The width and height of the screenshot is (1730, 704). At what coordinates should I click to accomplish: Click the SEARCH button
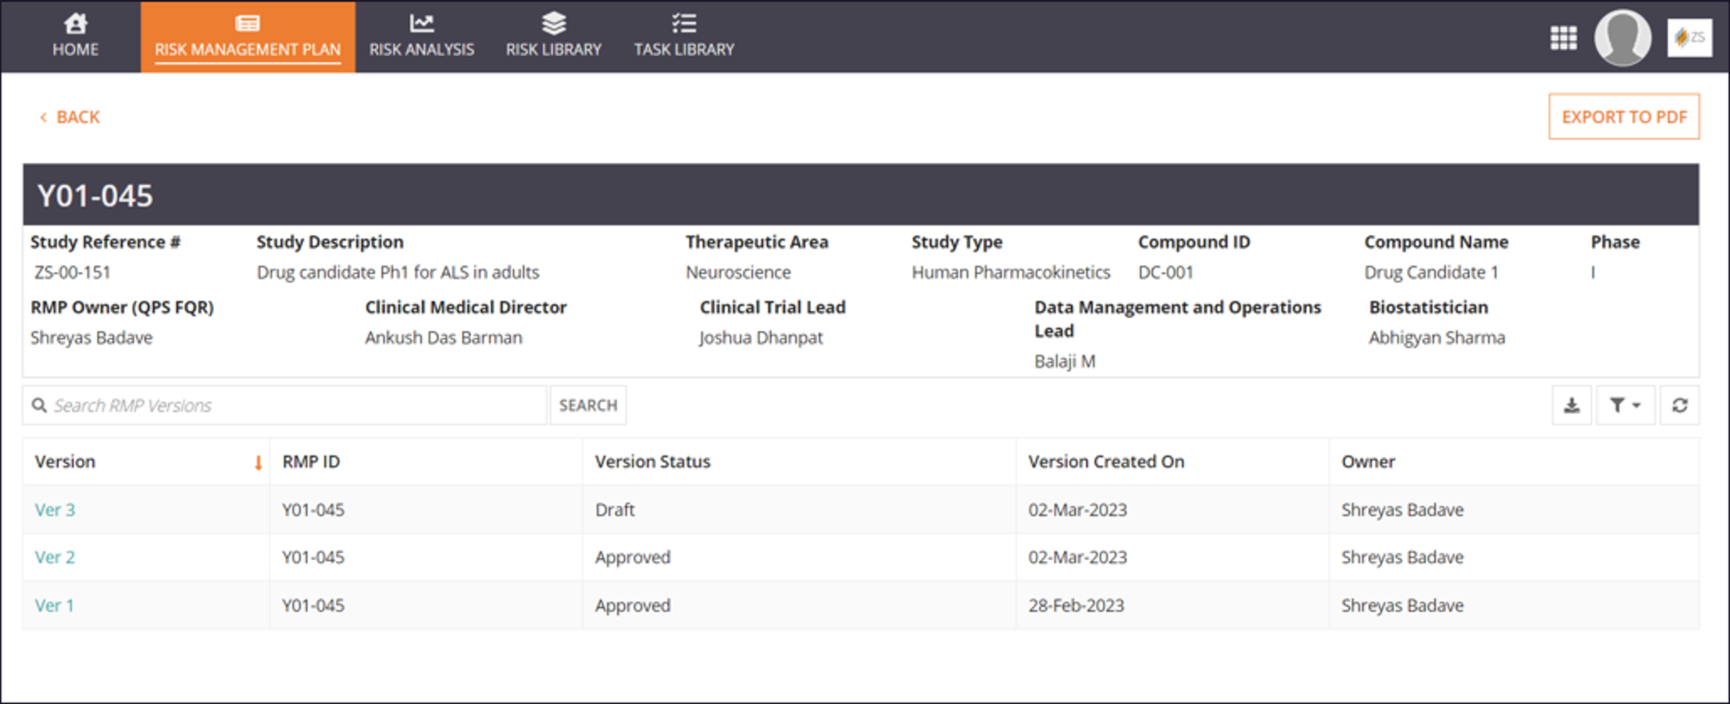click(588, 406)
